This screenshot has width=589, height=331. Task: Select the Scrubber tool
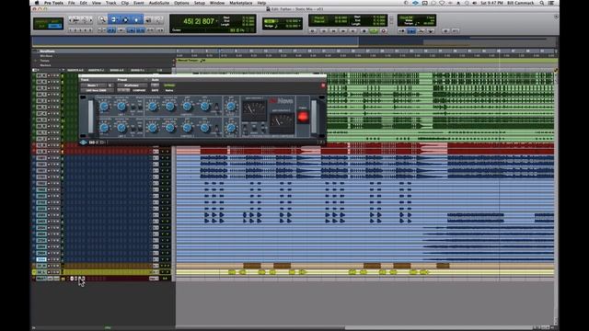click(148, 19)
